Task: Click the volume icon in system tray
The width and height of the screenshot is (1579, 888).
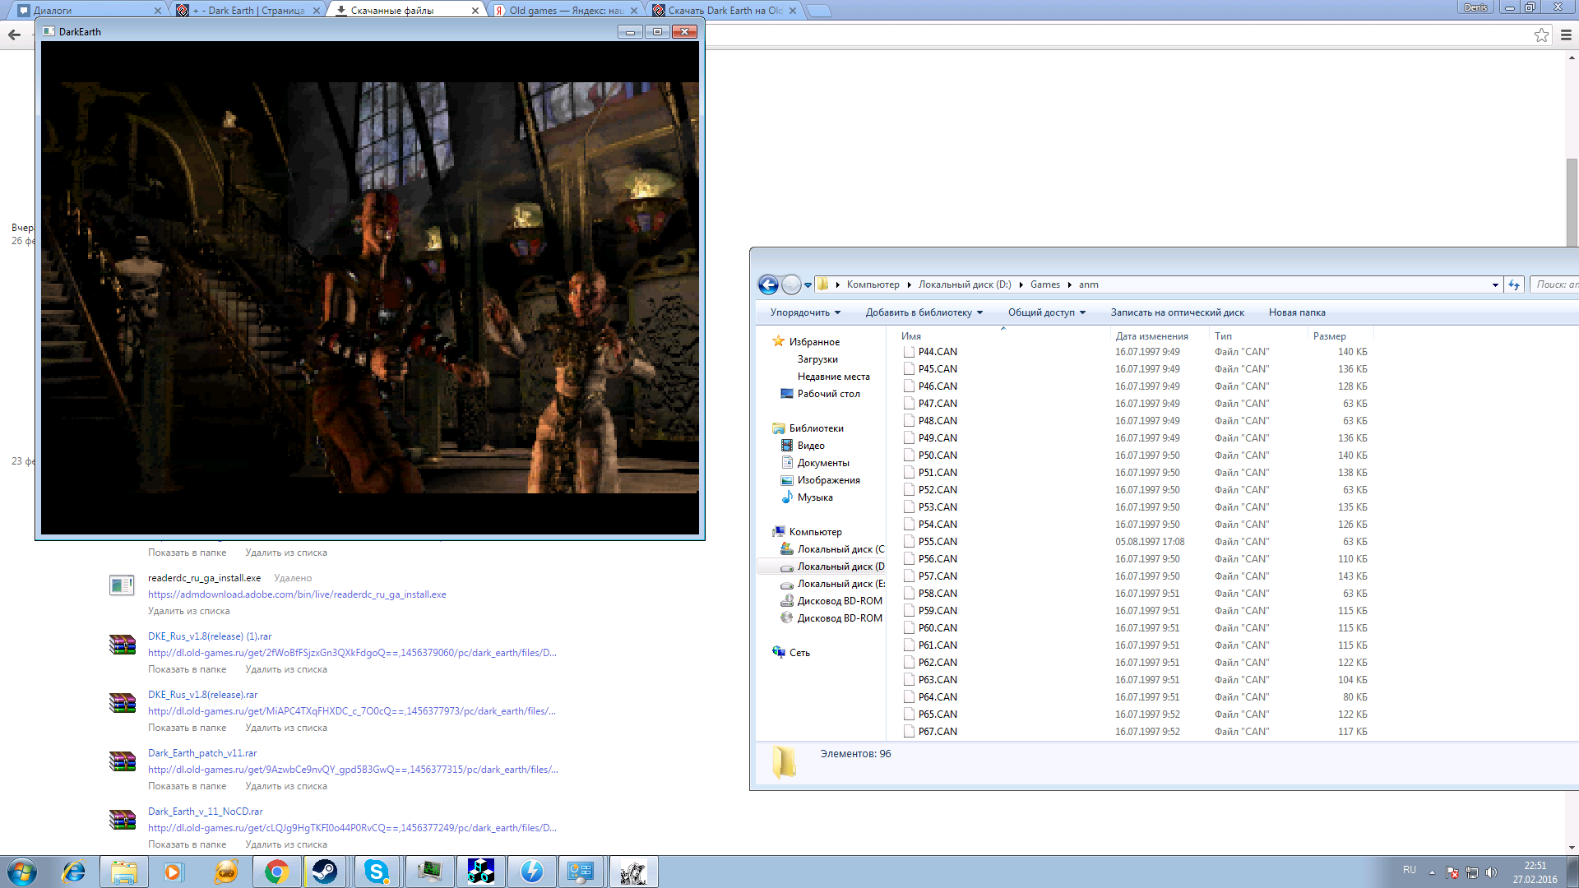Action: click(1491, 872)
